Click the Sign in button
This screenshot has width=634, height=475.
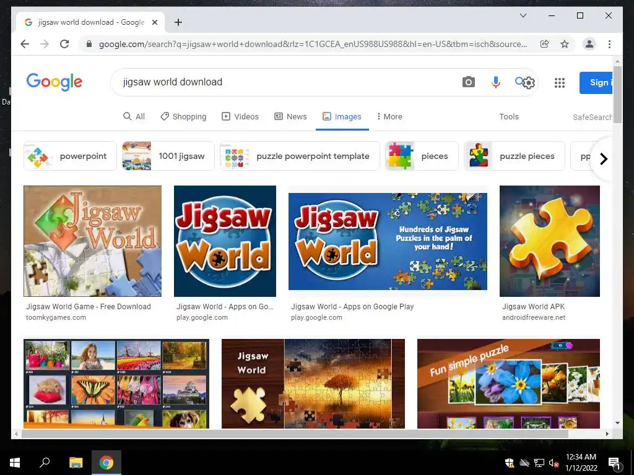coord(596,82)
